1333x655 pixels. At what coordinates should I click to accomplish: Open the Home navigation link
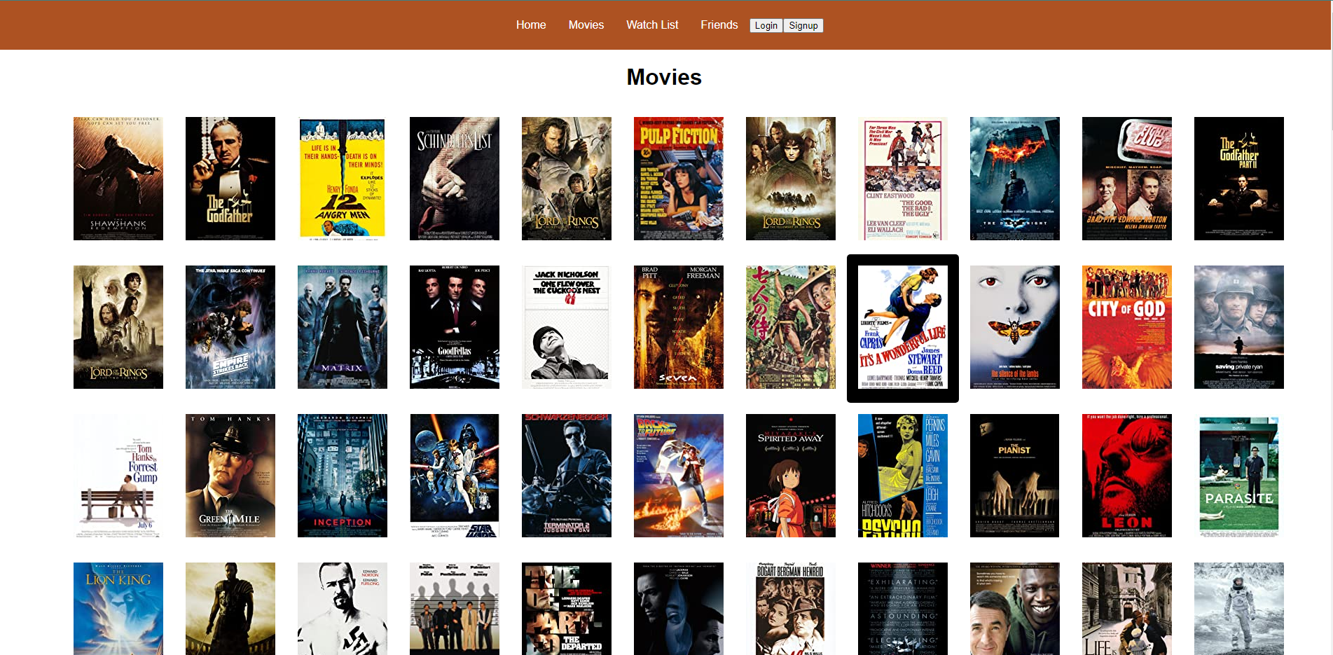click(x=530, y=25)
